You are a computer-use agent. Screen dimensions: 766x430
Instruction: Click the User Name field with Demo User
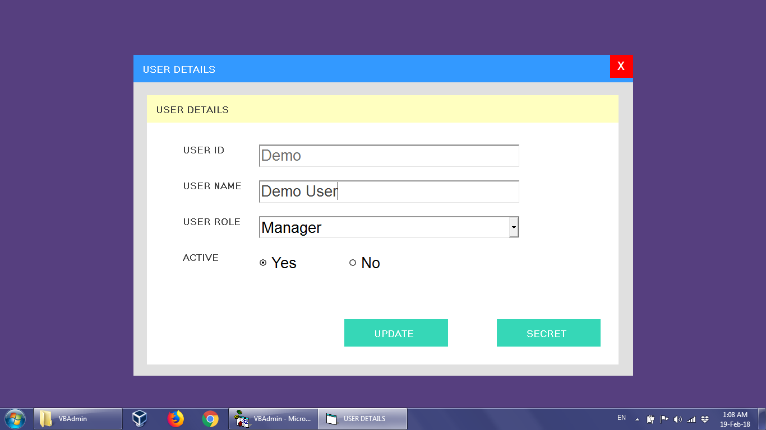coord(389,191)
